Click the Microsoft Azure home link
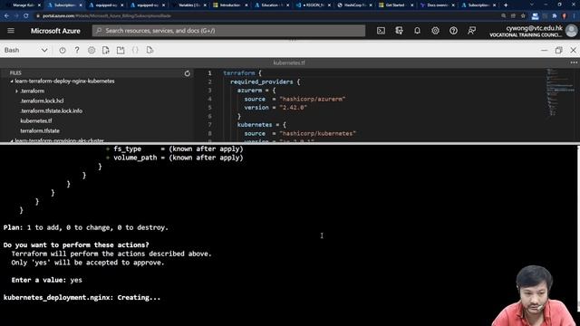The height and width of the screenshot is (326, 580). coord(55,31)
